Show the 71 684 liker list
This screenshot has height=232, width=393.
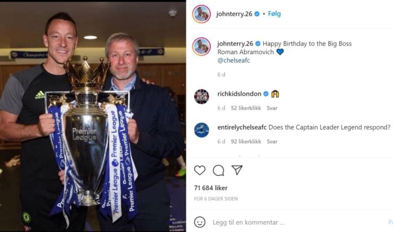click(x=211, y=188)
